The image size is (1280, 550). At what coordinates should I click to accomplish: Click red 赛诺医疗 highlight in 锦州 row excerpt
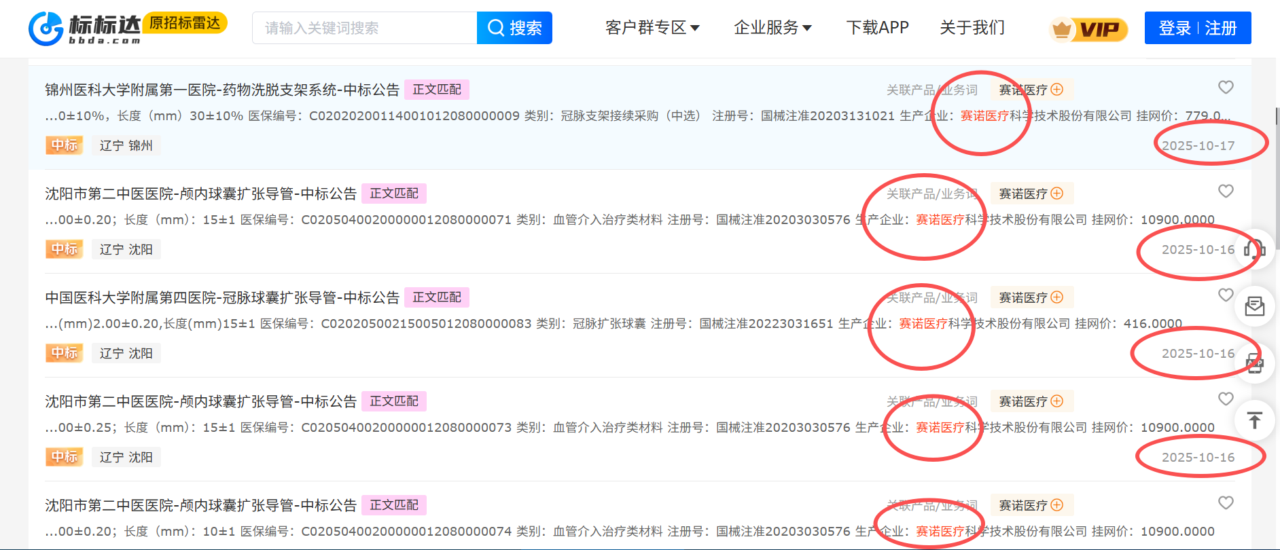984,115
